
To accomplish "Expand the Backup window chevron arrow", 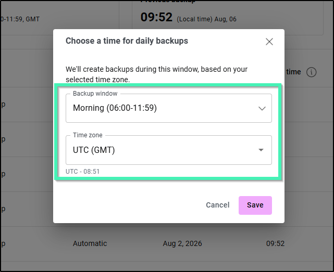I will coord(262,108).
